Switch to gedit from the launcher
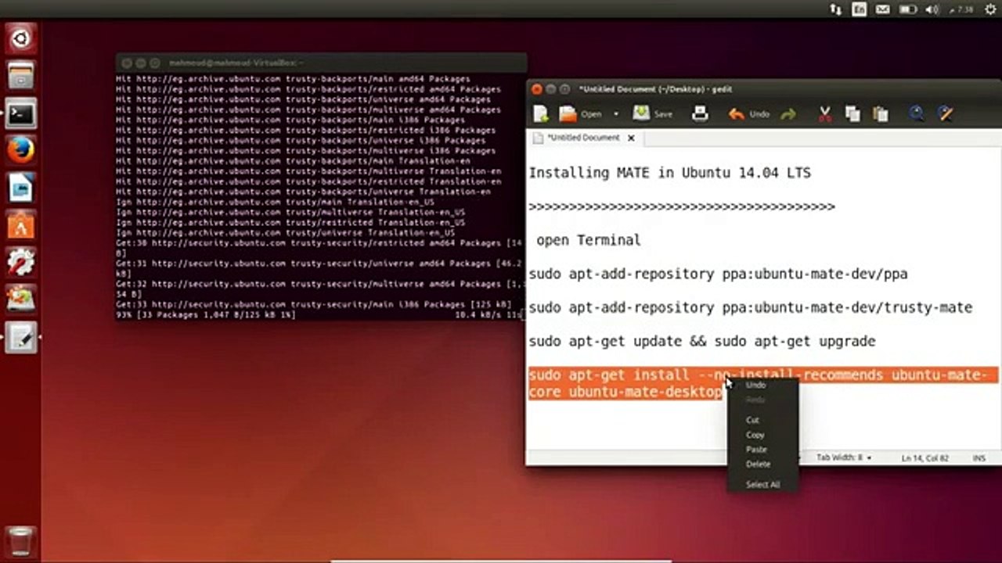1002x563 pixels. (20, 338)
